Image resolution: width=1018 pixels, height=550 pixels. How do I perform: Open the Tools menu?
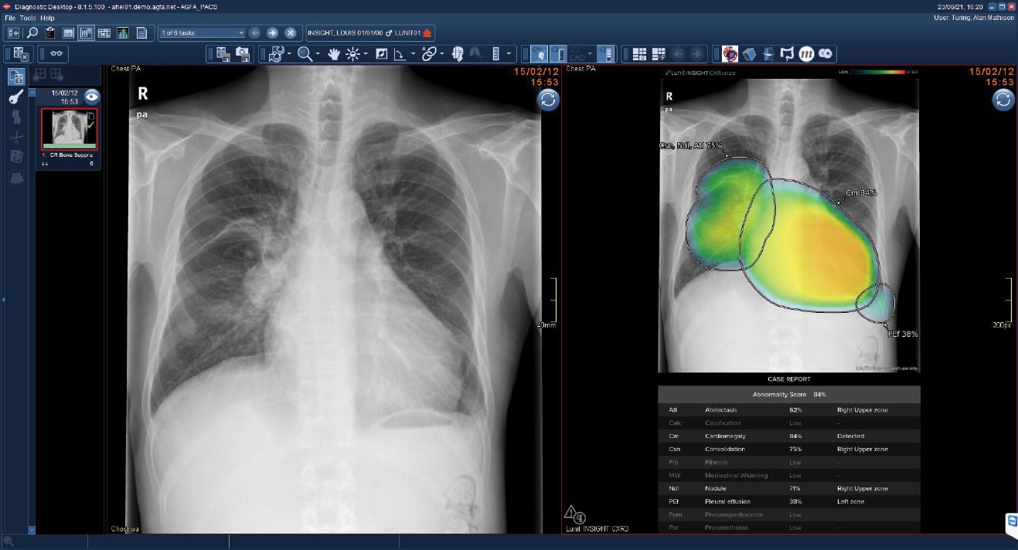pyautogui.click(x=28, y=18)
